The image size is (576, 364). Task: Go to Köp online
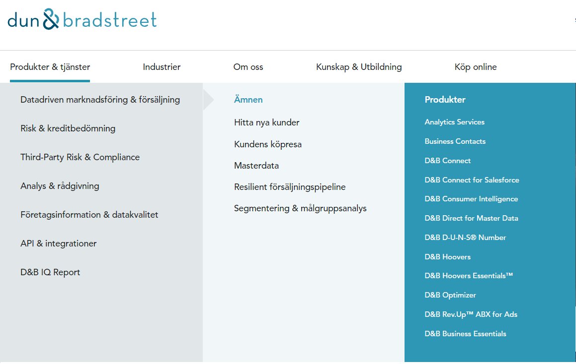coord(476,67)
